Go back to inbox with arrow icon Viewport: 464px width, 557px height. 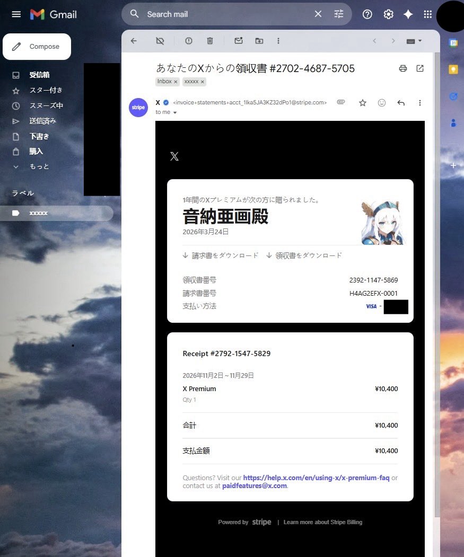(134, 41)
